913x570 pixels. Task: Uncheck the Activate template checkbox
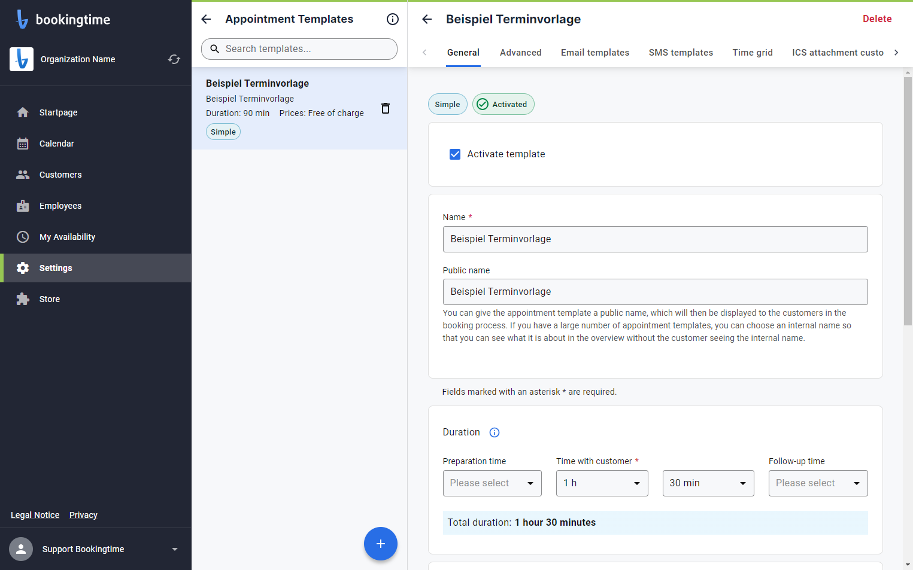pos(455,154)
